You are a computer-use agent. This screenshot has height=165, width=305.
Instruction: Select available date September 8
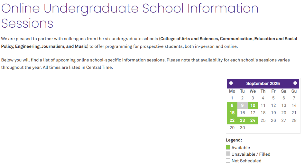point(232,106)
